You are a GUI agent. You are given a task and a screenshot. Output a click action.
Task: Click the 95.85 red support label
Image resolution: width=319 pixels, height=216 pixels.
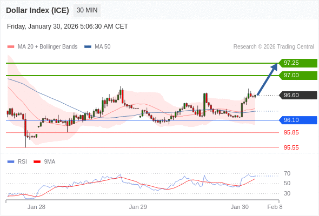(x=291, y=132)
